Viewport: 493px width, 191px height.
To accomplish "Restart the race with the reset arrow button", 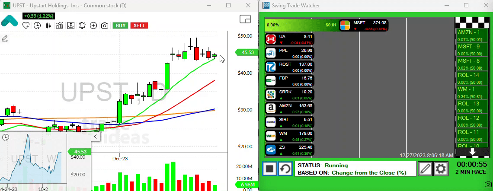I will (285, 169).
